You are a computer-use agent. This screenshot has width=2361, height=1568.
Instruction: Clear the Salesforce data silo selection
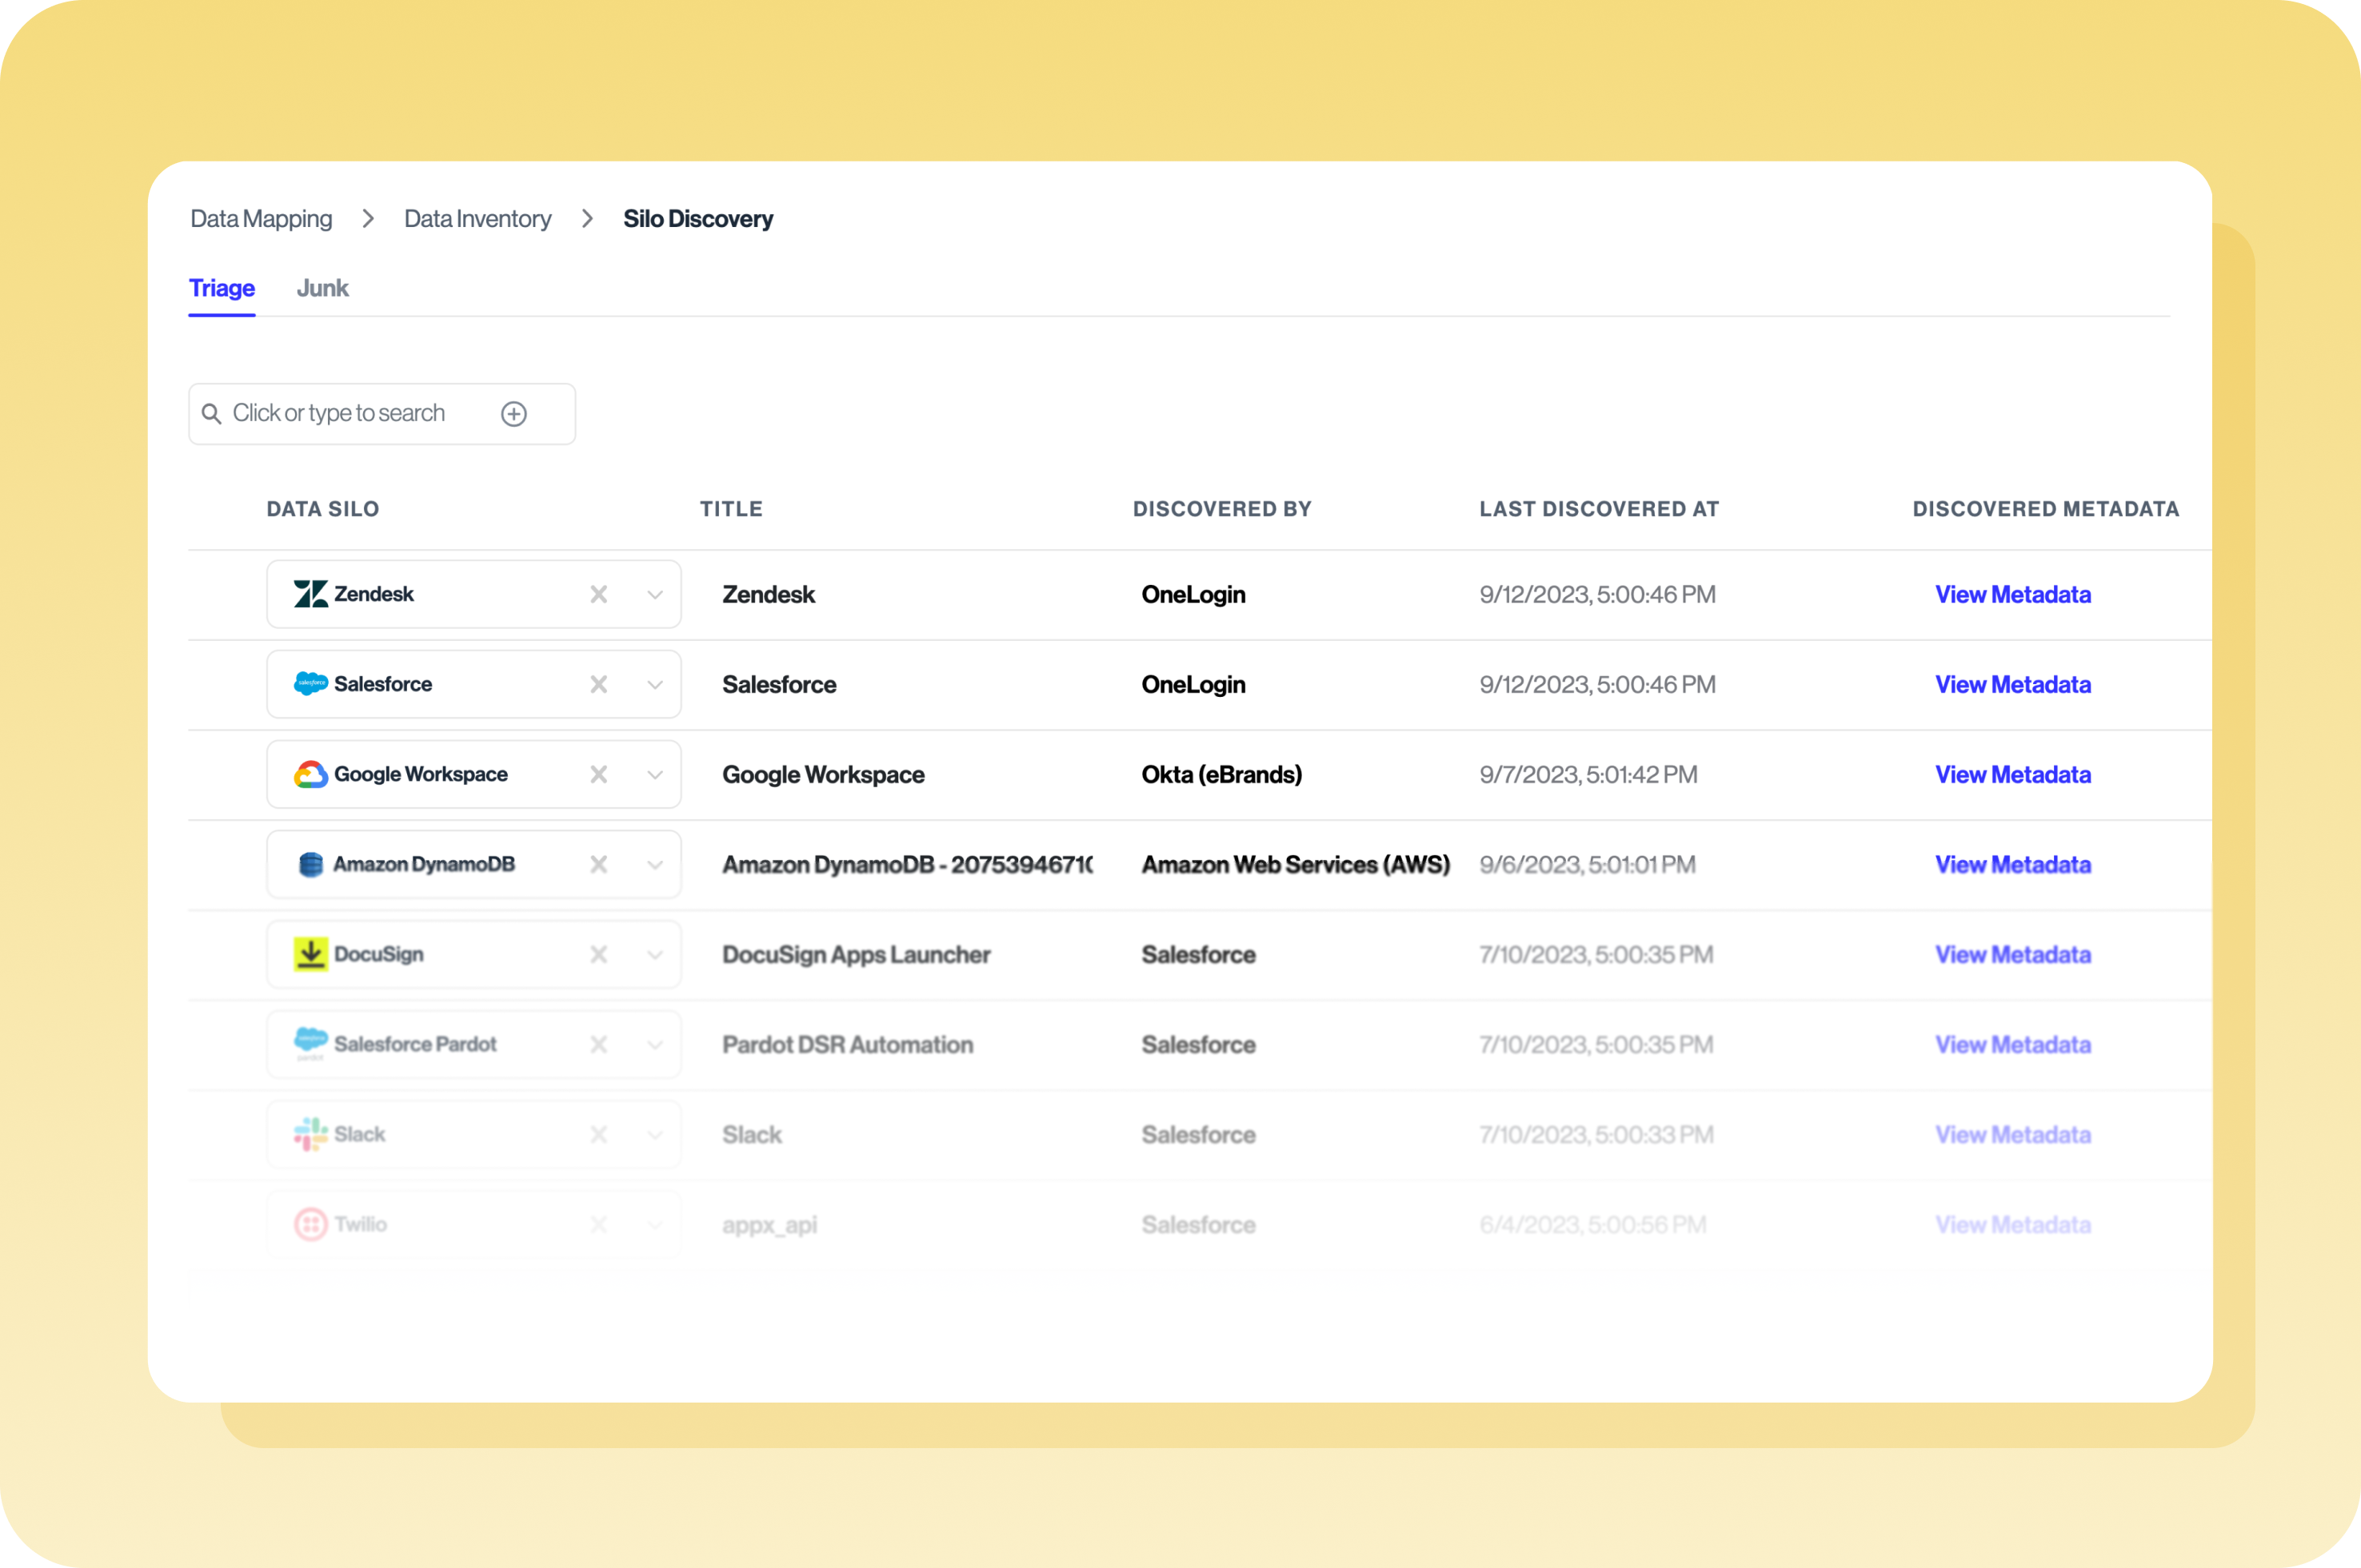coord(598,684)
